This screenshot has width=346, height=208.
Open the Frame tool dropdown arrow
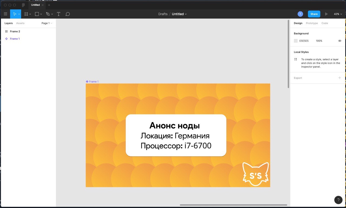[x=30, y=14]
